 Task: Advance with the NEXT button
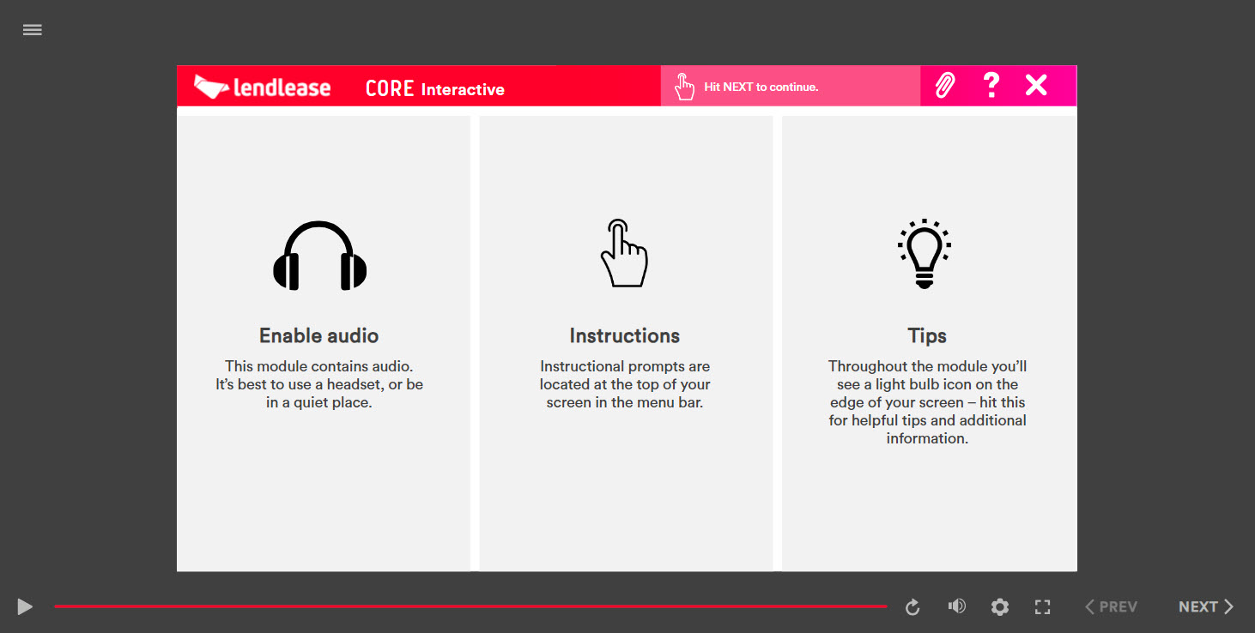(x=1206, y=607)
